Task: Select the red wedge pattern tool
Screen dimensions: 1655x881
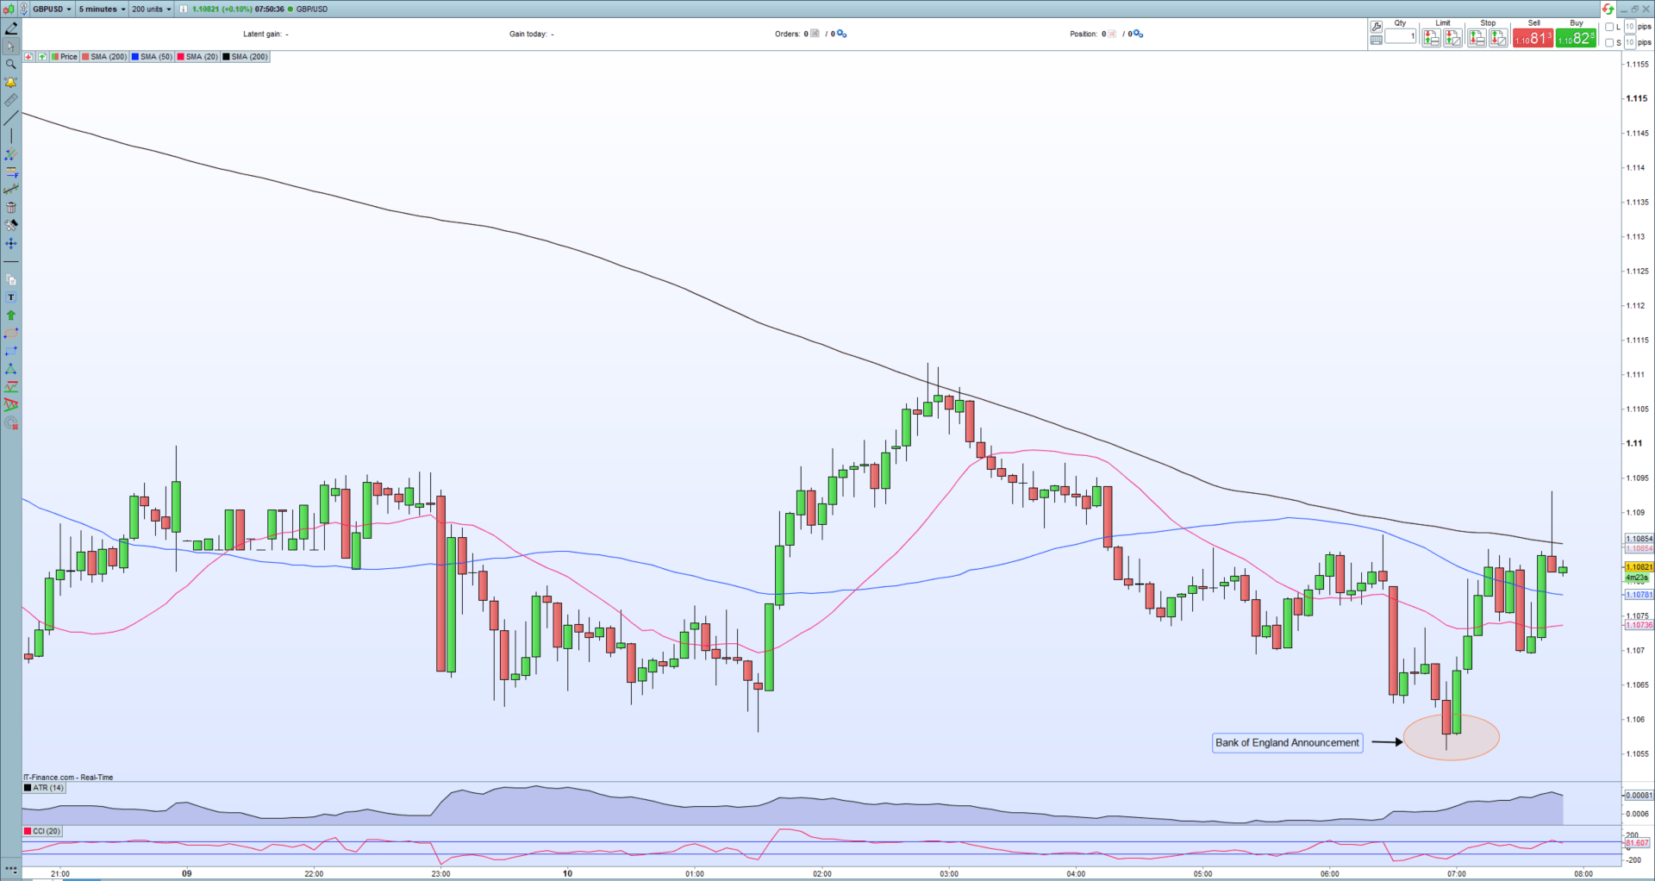Action: pyautogui.click(x=11, y=405)
